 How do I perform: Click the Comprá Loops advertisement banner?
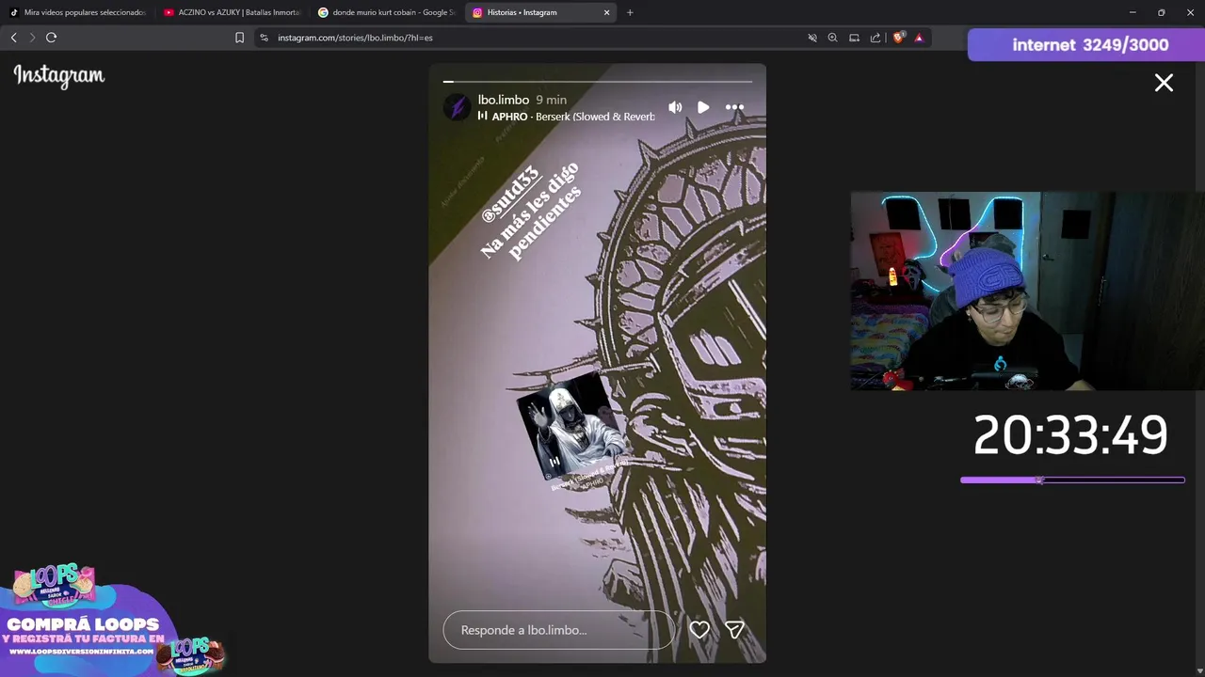[x=113, y=621]
